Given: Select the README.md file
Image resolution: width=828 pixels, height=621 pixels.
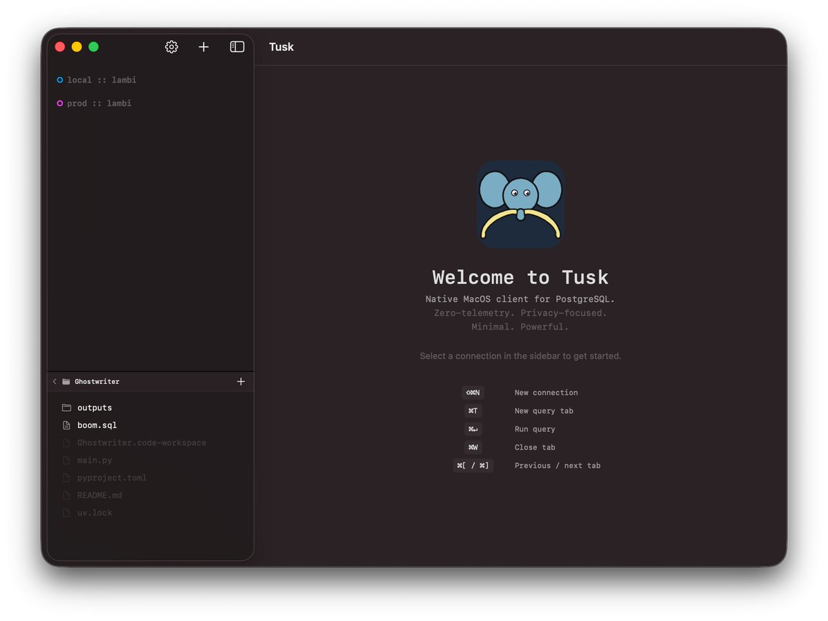Looking at the screenshot, I should (99, 495).
